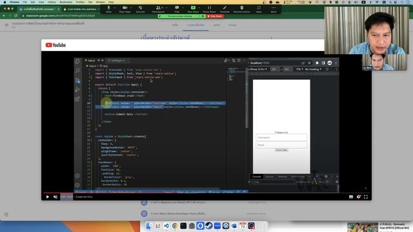Open Zoom Security options

(141, 9)
